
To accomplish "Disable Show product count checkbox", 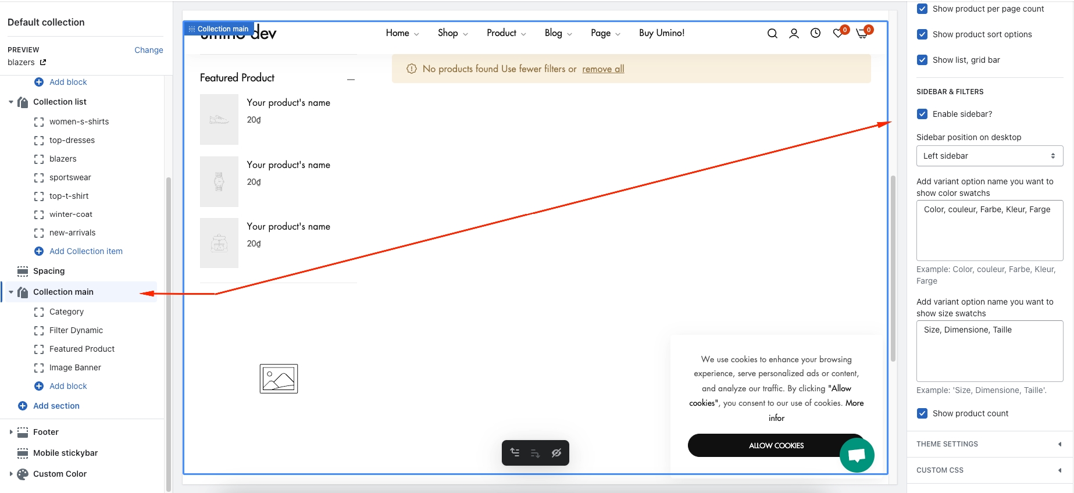I will (922, 413).
